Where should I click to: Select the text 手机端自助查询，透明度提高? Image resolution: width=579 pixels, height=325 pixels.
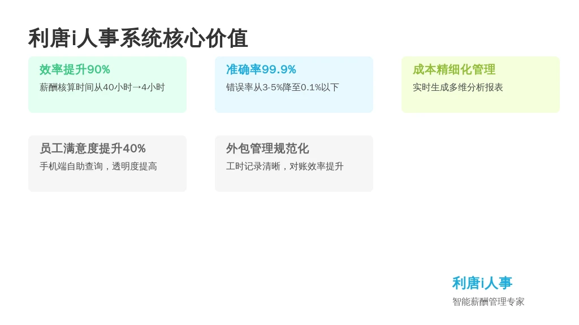(98, 166)
